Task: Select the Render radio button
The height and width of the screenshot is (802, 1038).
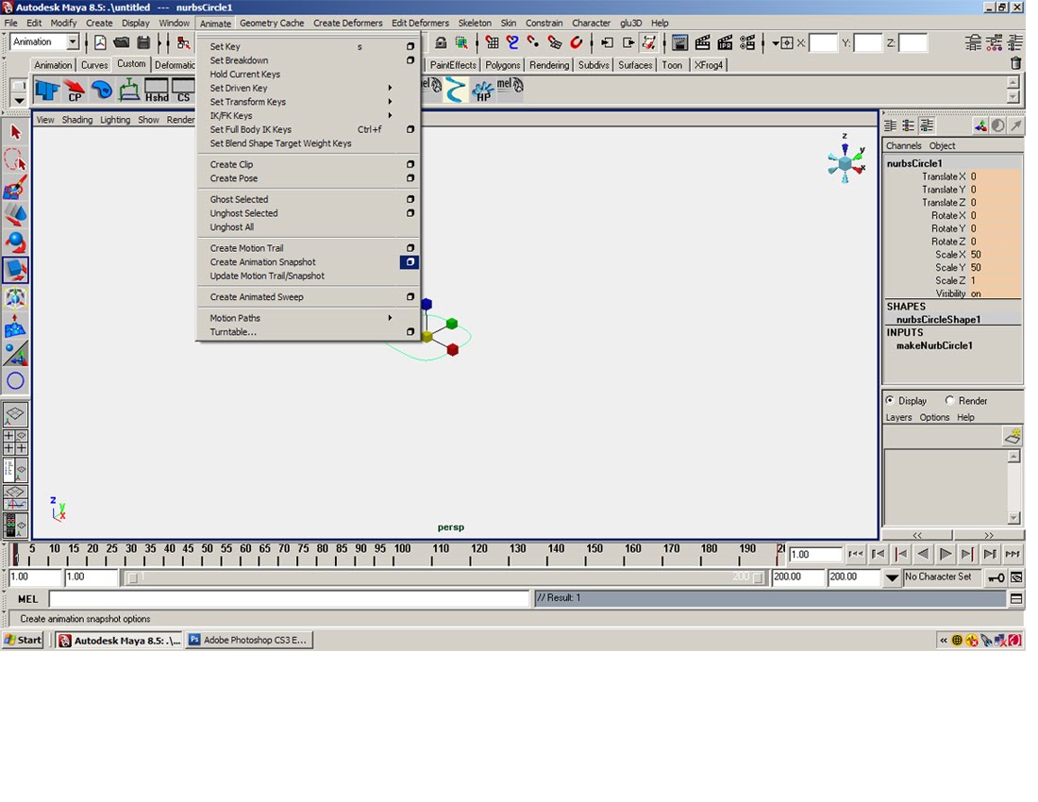Action: click(x=949, y=400)
